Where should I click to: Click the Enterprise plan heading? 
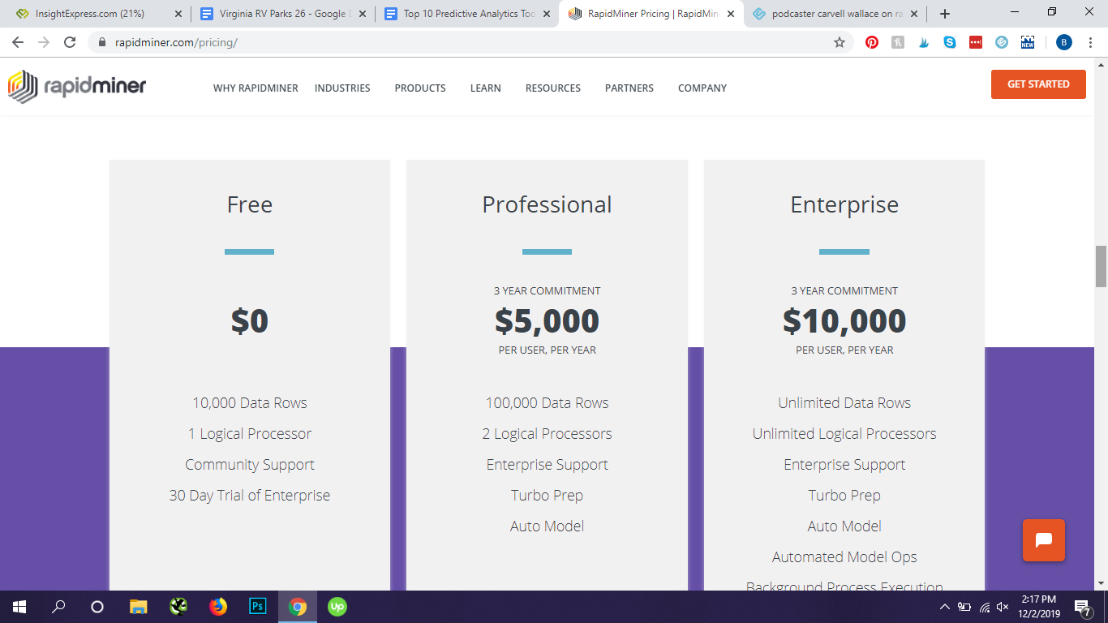click(x=844, y=204)
